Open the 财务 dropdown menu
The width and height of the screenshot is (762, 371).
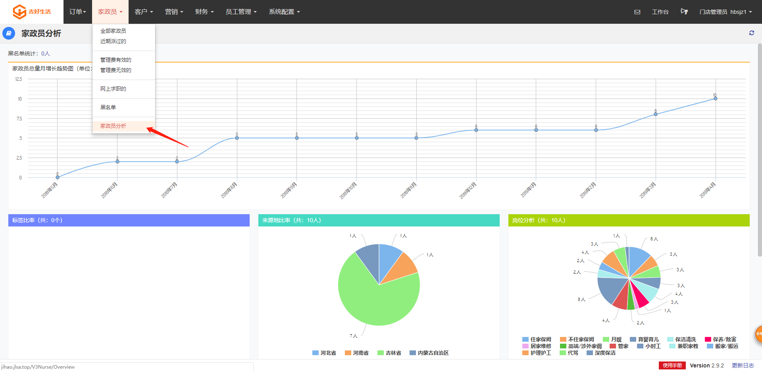tap(204, 12)
